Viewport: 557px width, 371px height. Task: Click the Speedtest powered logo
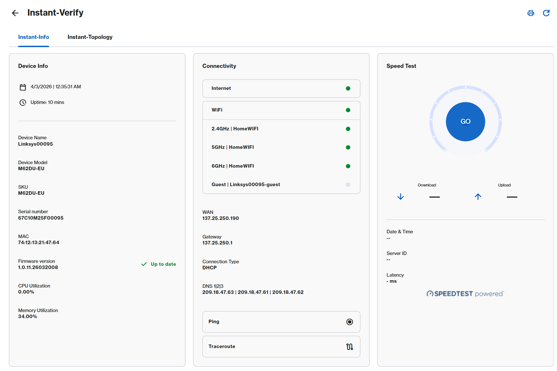465,294
